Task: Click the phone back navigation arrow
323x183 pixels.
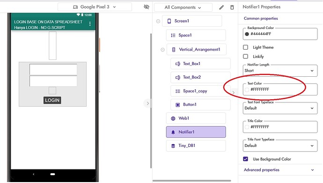Action: click(34, 174)
